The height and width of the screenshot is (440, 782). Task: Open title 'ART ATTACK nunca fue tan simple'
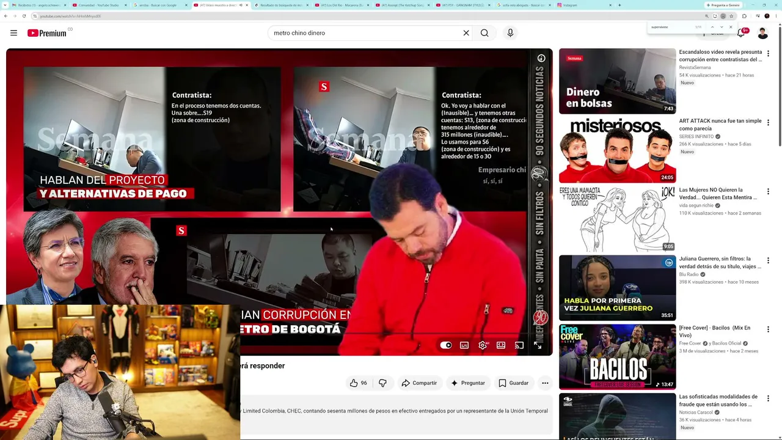[720, 125]
